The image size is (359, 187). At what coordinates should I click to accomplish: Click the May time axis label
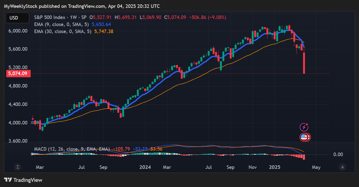[316, 167]
